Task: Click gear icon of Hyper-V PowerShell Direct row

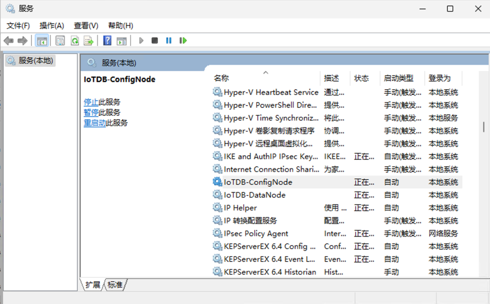Action: click(x=217, y=105)
